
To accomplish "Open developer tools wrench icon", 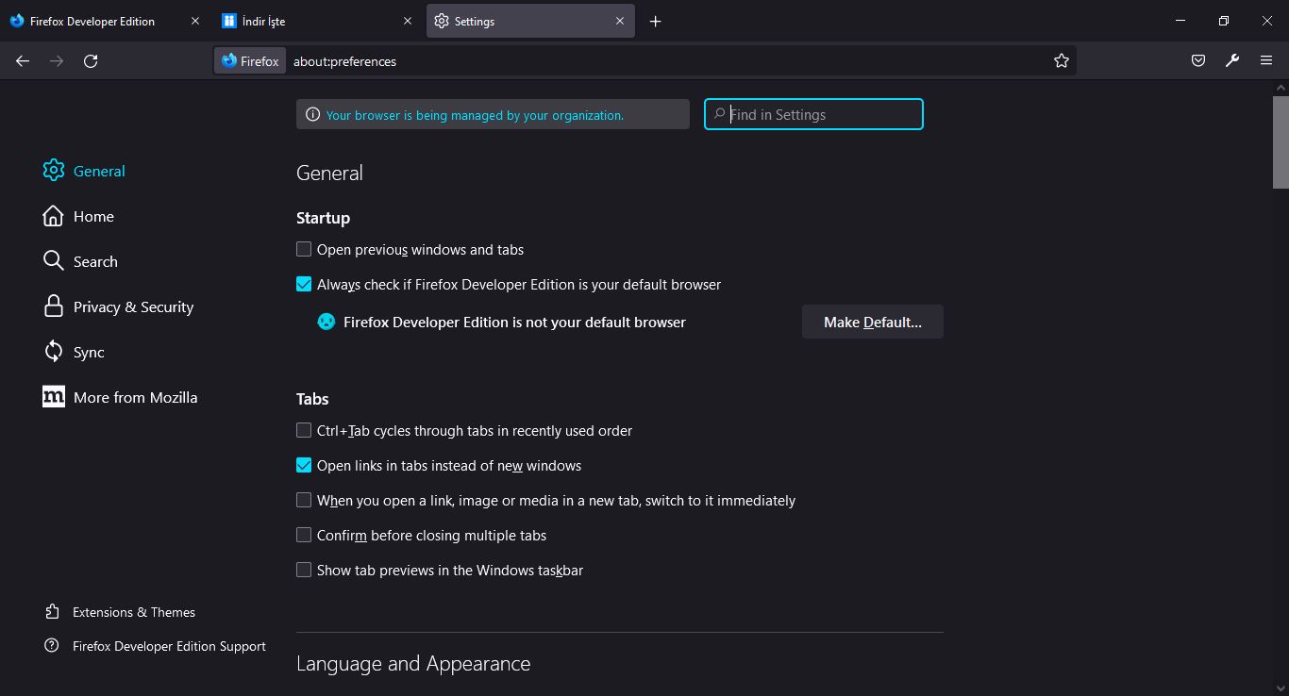I will pyautogui.click(x=1232, y=61).
